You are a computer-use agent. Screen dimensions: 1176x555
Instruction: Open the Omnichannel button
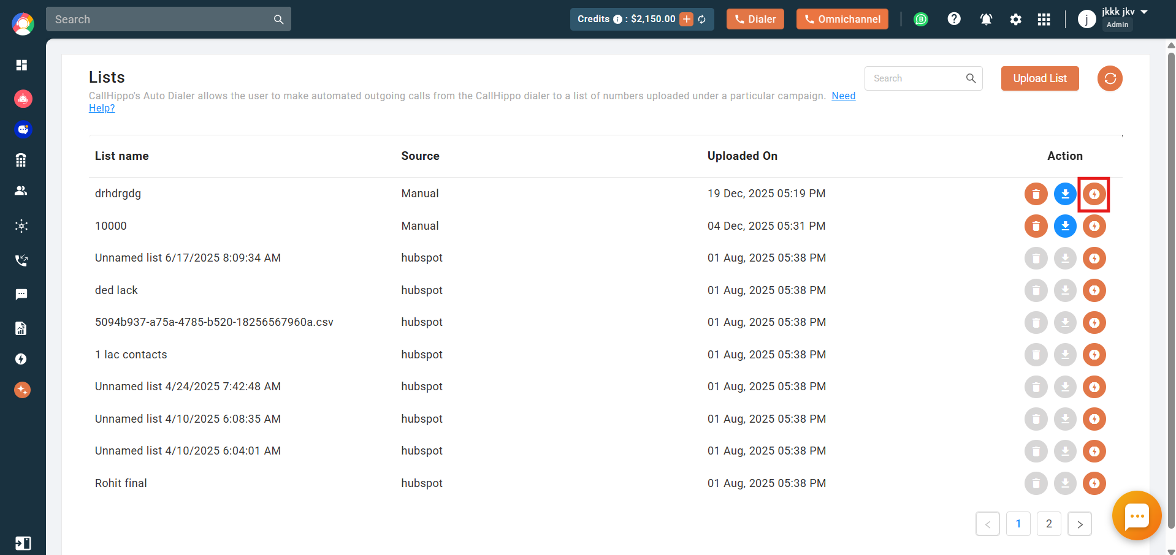coord(842,19)
